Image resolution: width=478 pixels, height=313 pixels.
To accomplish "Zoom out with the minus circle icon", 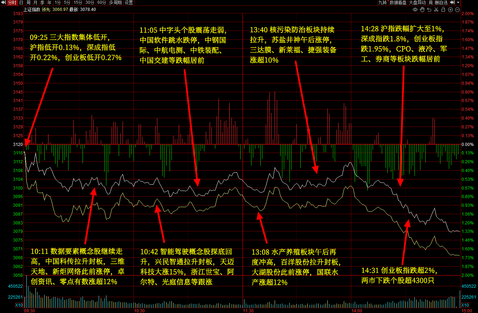I will pyautogui.click(x=457, y=9).
